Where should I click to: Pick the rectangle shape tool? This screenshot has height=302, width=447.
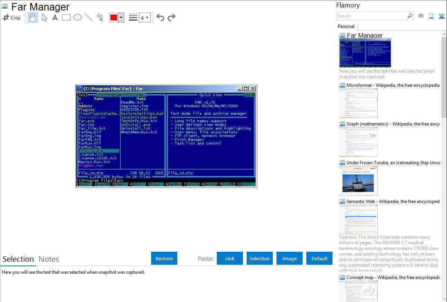[x=66, y=18]
